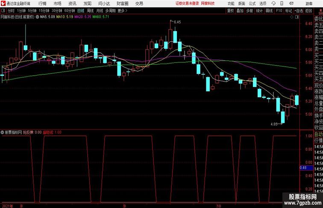Click the 多股 multi-stock button
This screenshot has width=323, height=208.
tap(250, 11)
